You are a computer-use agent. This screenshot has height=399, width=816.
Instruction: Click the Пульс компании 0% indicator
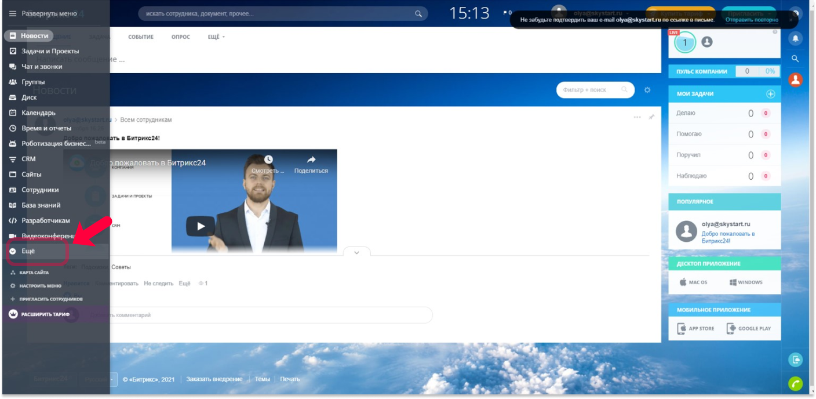pyautogui.click(x=770, y=71)
